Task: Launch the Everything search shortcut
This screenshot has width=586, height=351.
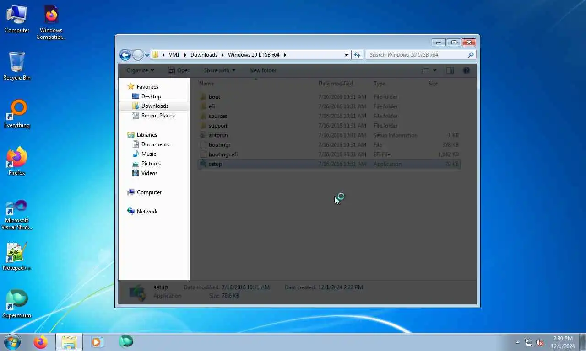Action: 17,114
